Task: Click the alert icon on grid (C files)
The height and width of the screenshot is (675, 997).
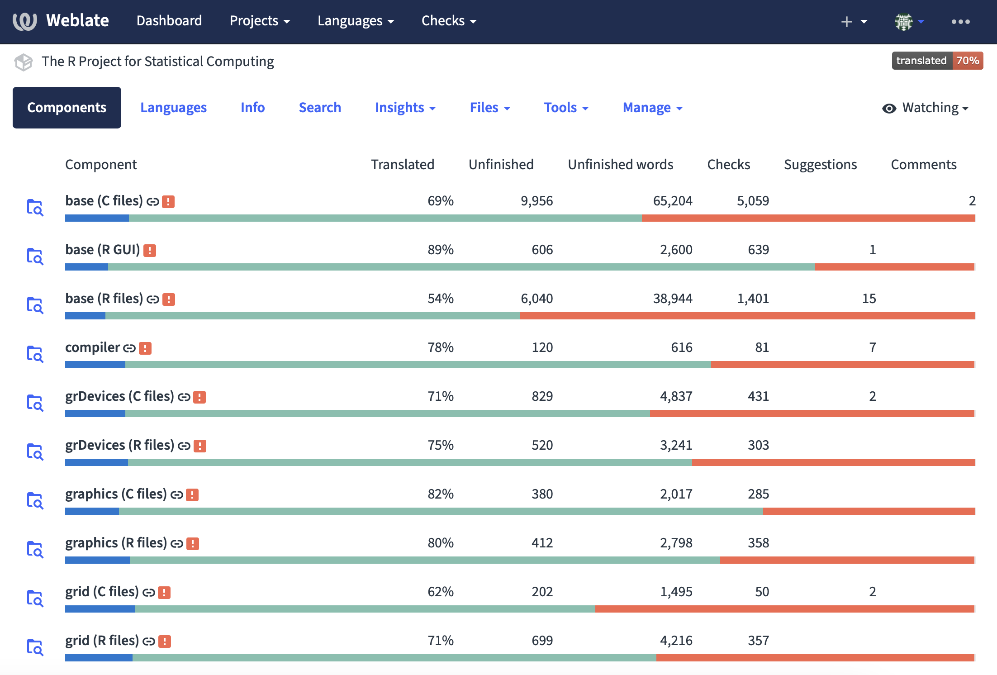Action: 165,592
